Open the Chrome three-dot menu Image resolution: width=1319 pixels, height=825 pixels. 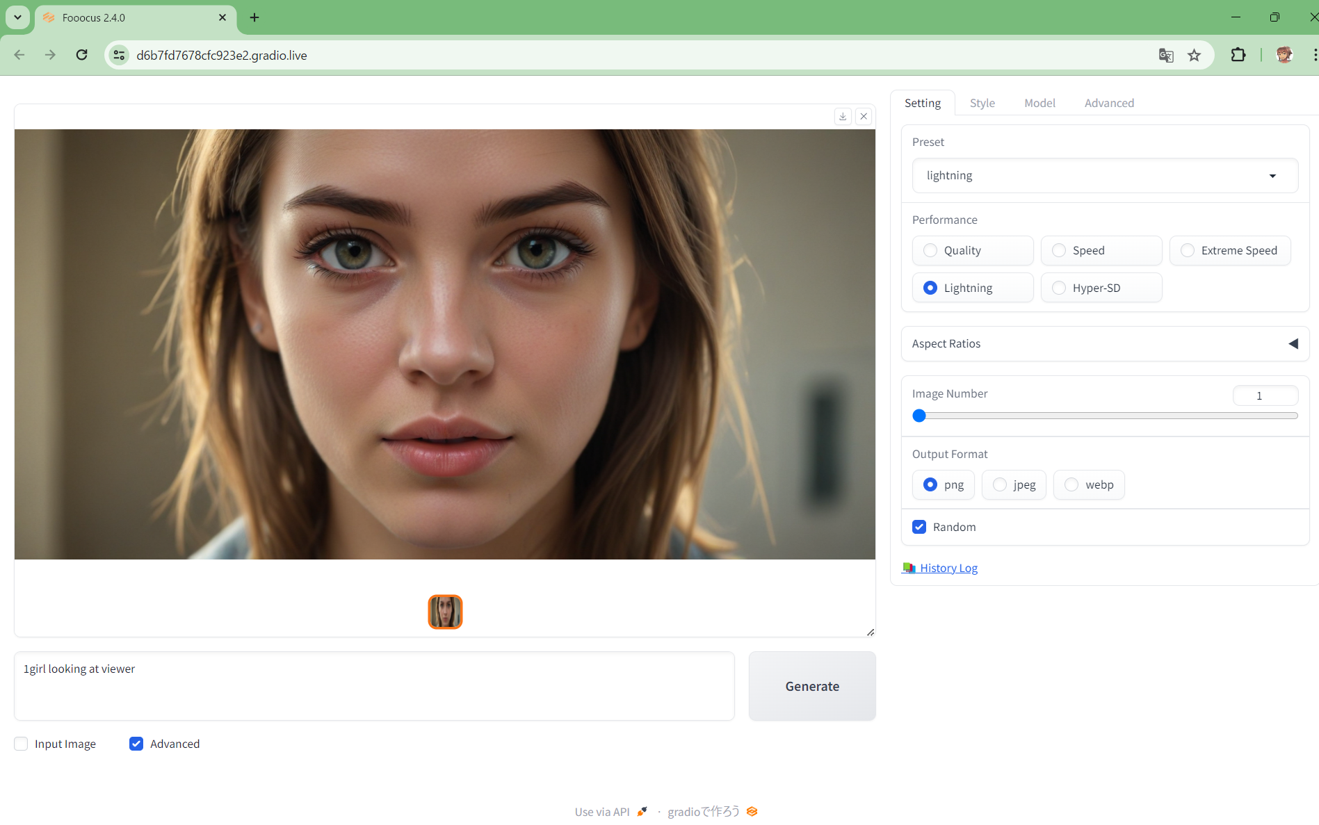point(1314,55)
